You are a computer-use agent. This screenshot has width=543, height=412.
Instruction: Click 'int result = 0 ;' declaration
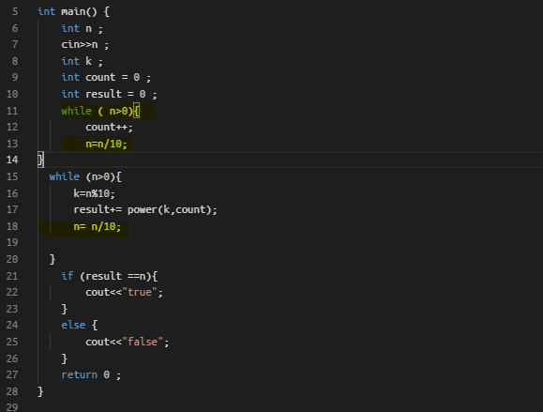[x=109, y=94]
